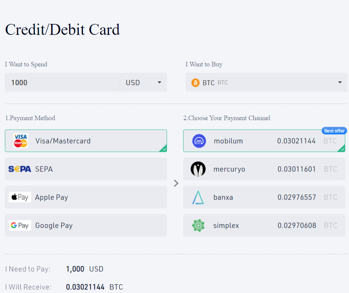Click the Apple Pay logo icon

tap(20, 197)
